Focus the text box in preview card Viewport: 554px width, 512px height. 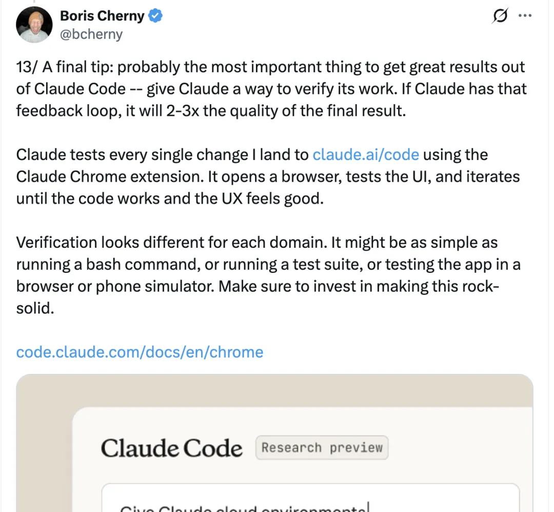tap(310, 498)
